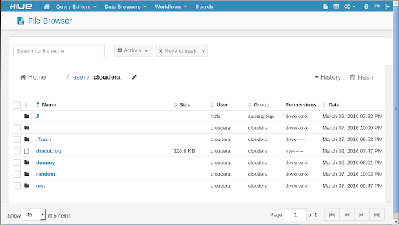
Task: Open the Workflows menu
Action: (171, 7)
